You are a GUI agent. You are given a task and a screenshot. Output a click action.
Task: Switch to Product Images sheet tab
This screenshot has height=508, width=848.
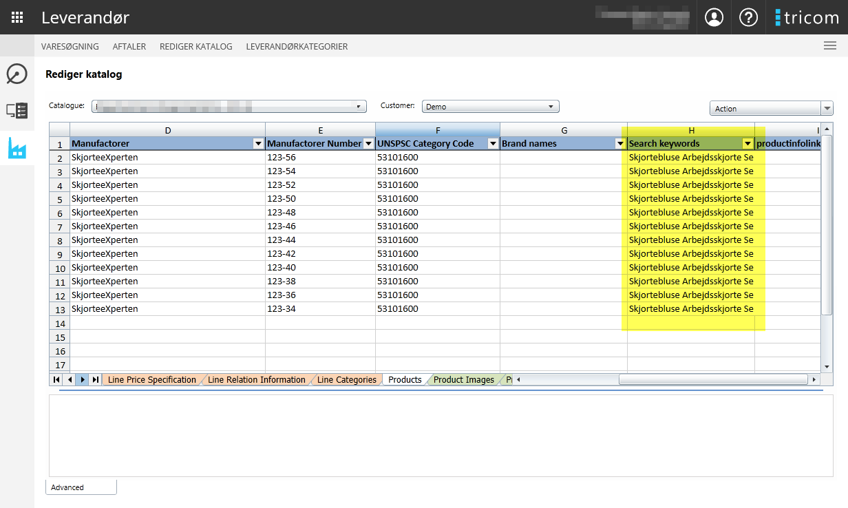point(464,379)
